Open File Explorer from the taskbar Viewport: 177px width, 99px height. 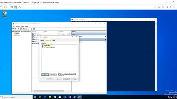pos(50,97)
